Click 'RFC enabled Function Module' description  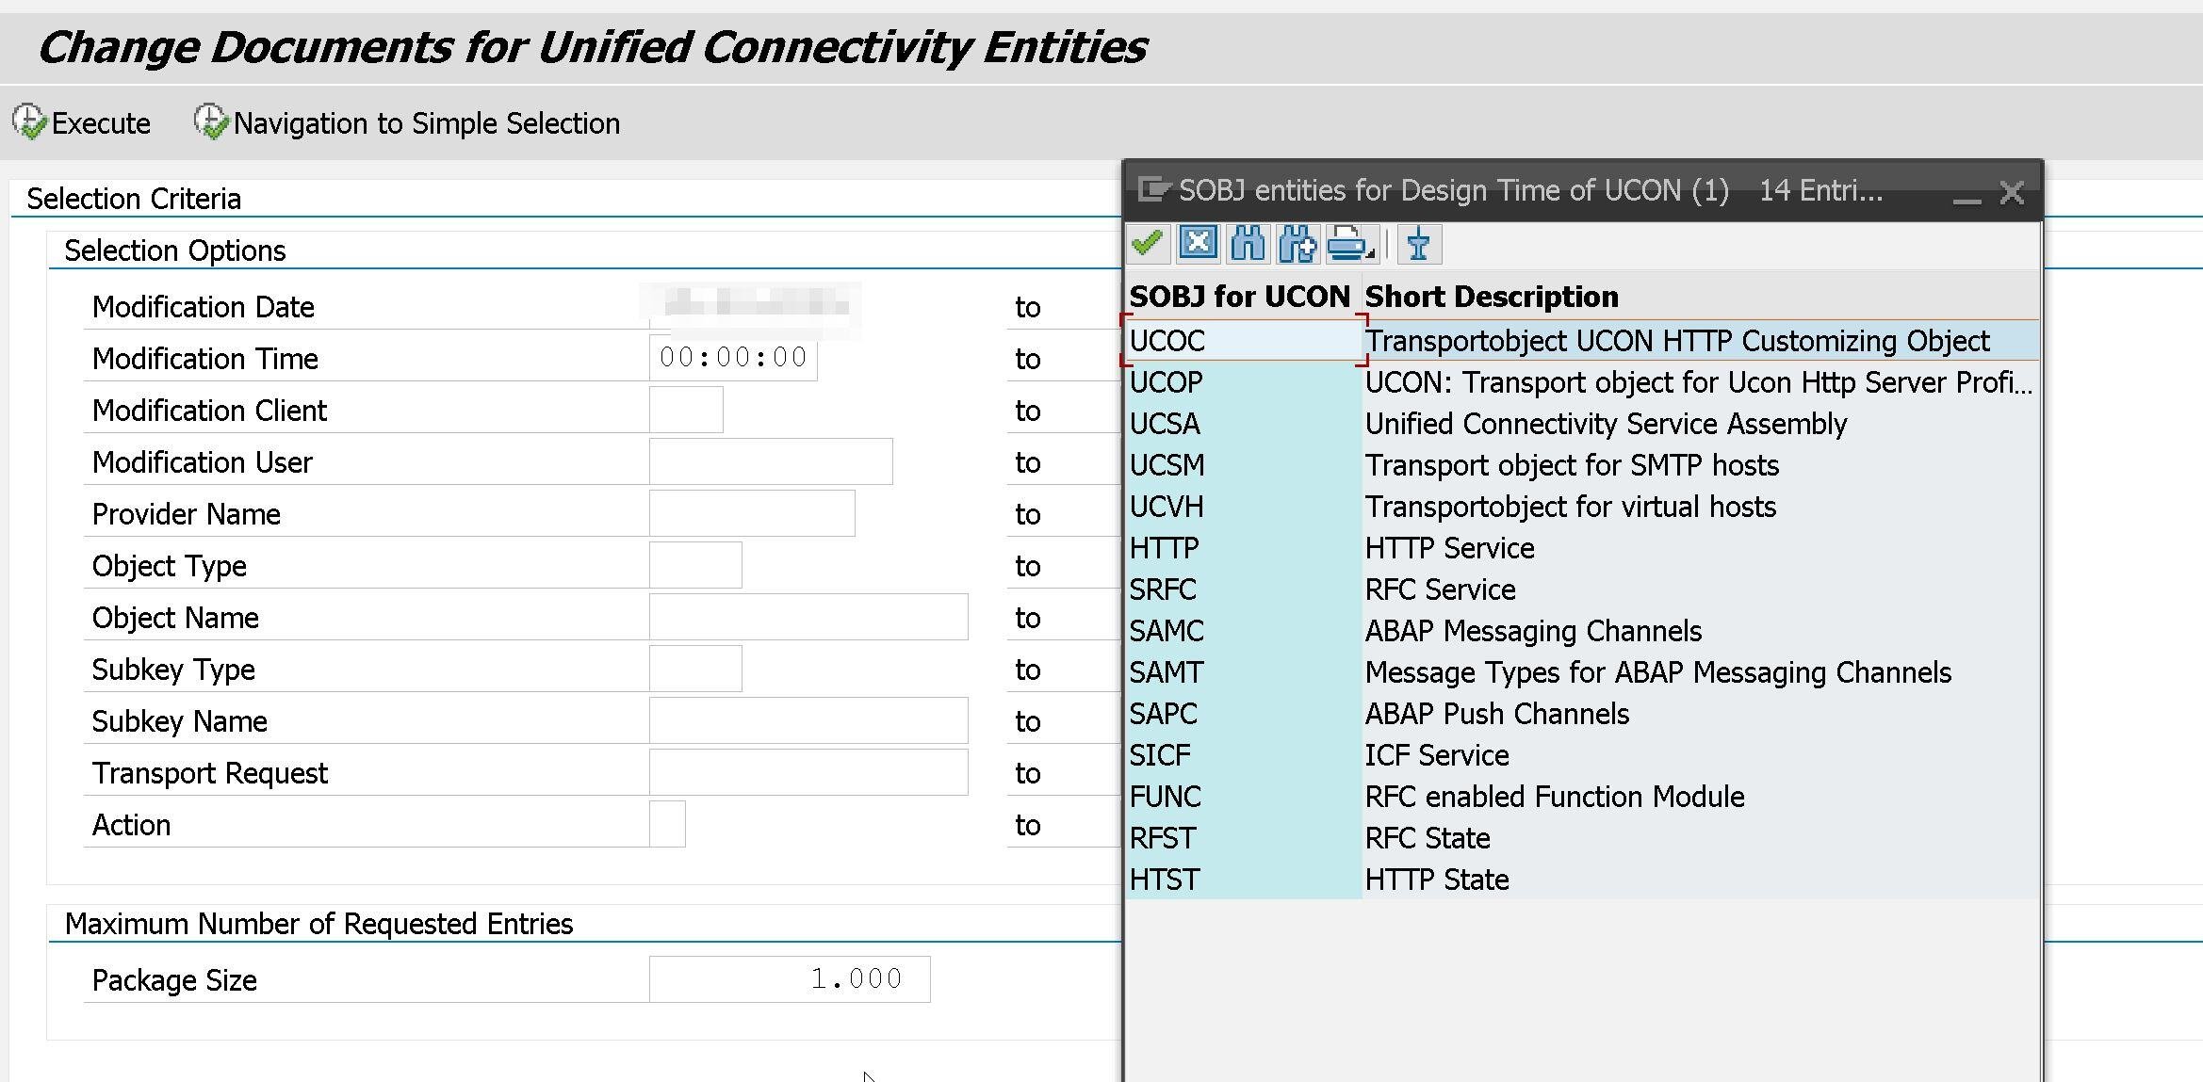(x=1555, y=797)
